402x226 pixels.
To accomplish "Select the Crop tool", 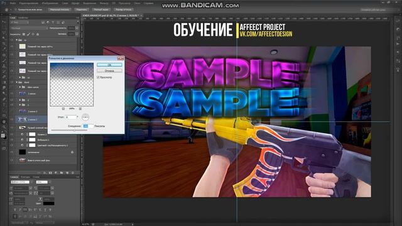I will [x=4, y=44].
